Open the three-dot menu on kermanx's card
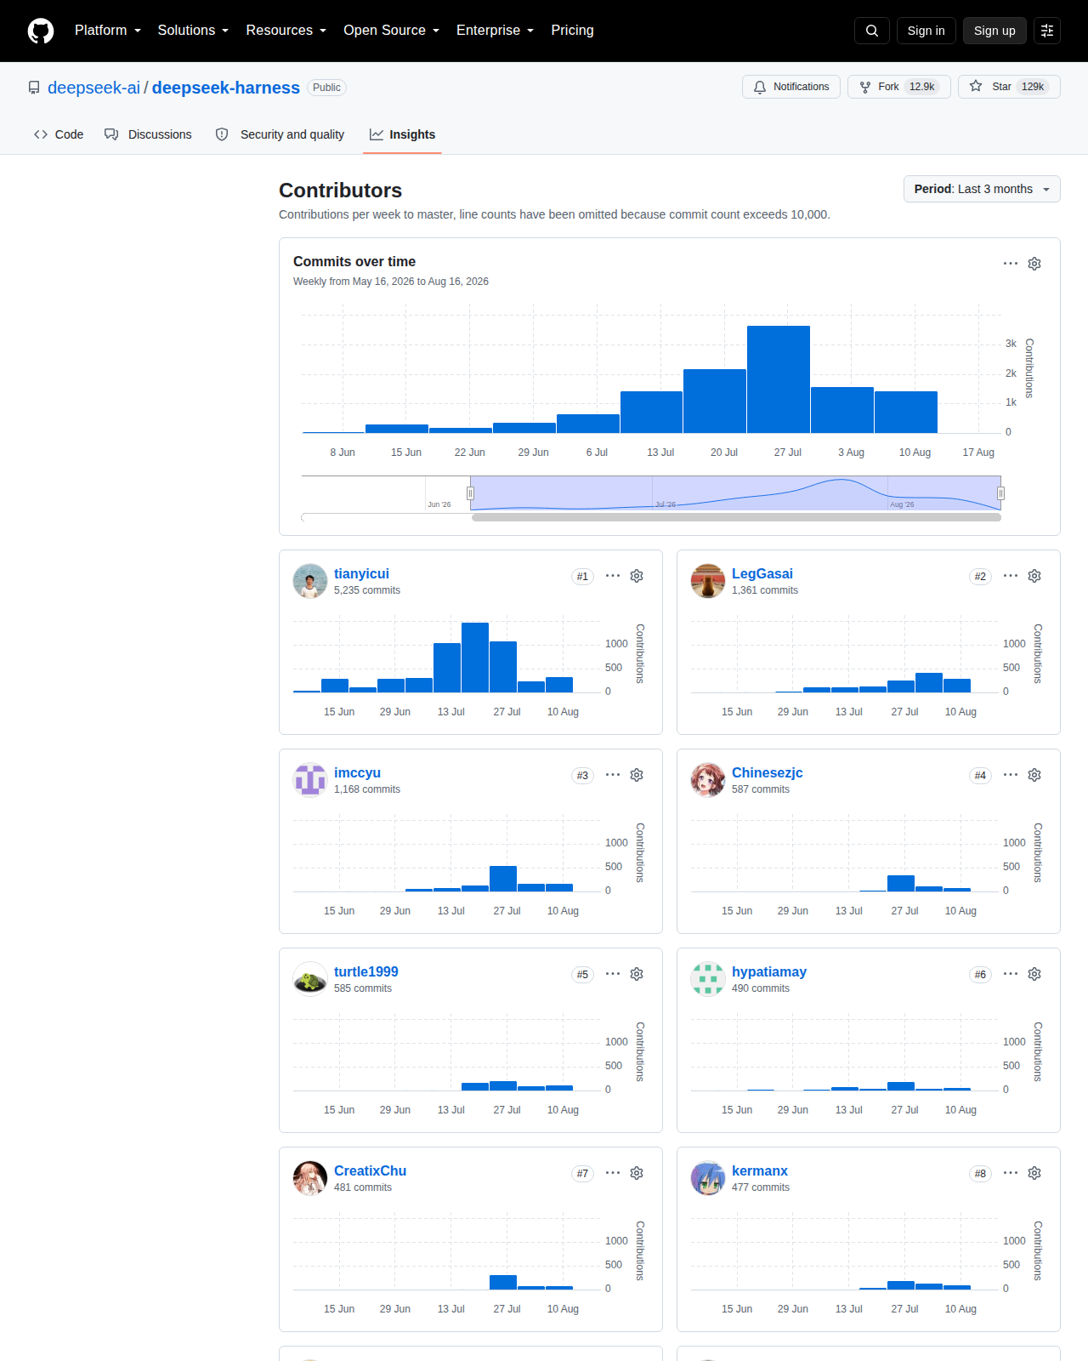Viewport: 1088px width, 1361px height. (1011, 1173)
